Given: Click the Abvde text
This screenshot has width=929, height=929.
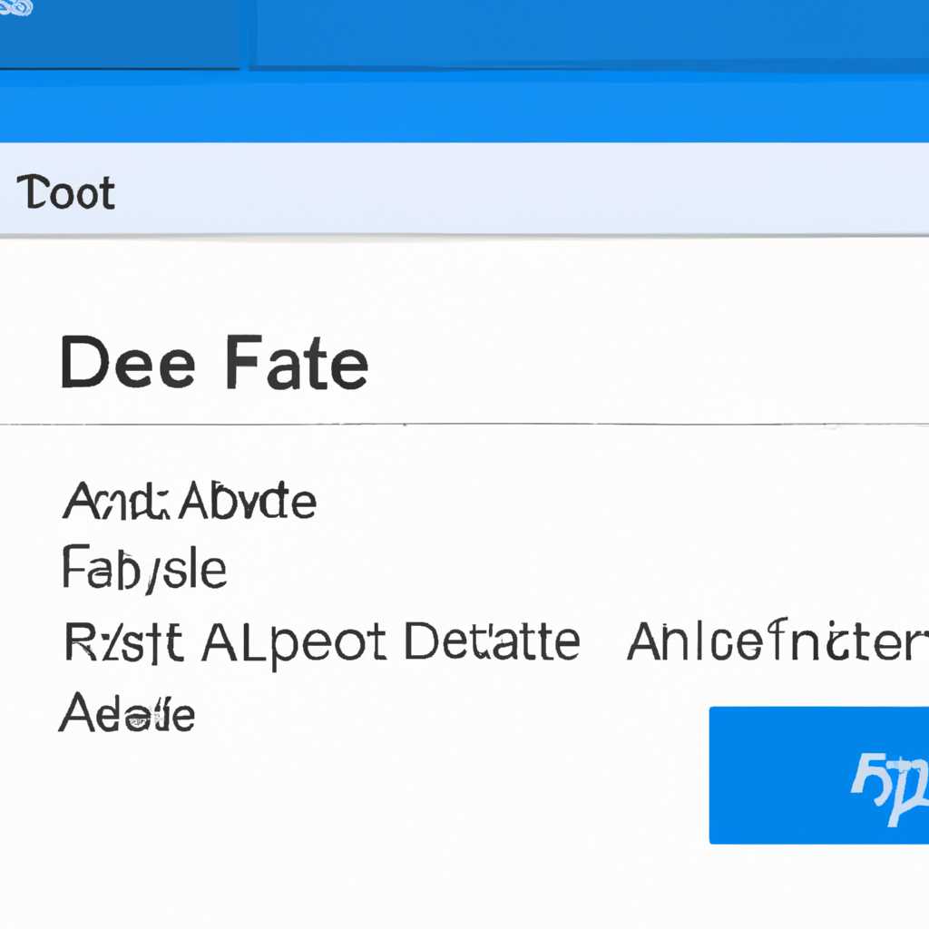Looking at the screenshot, I should tap(248, 501).
